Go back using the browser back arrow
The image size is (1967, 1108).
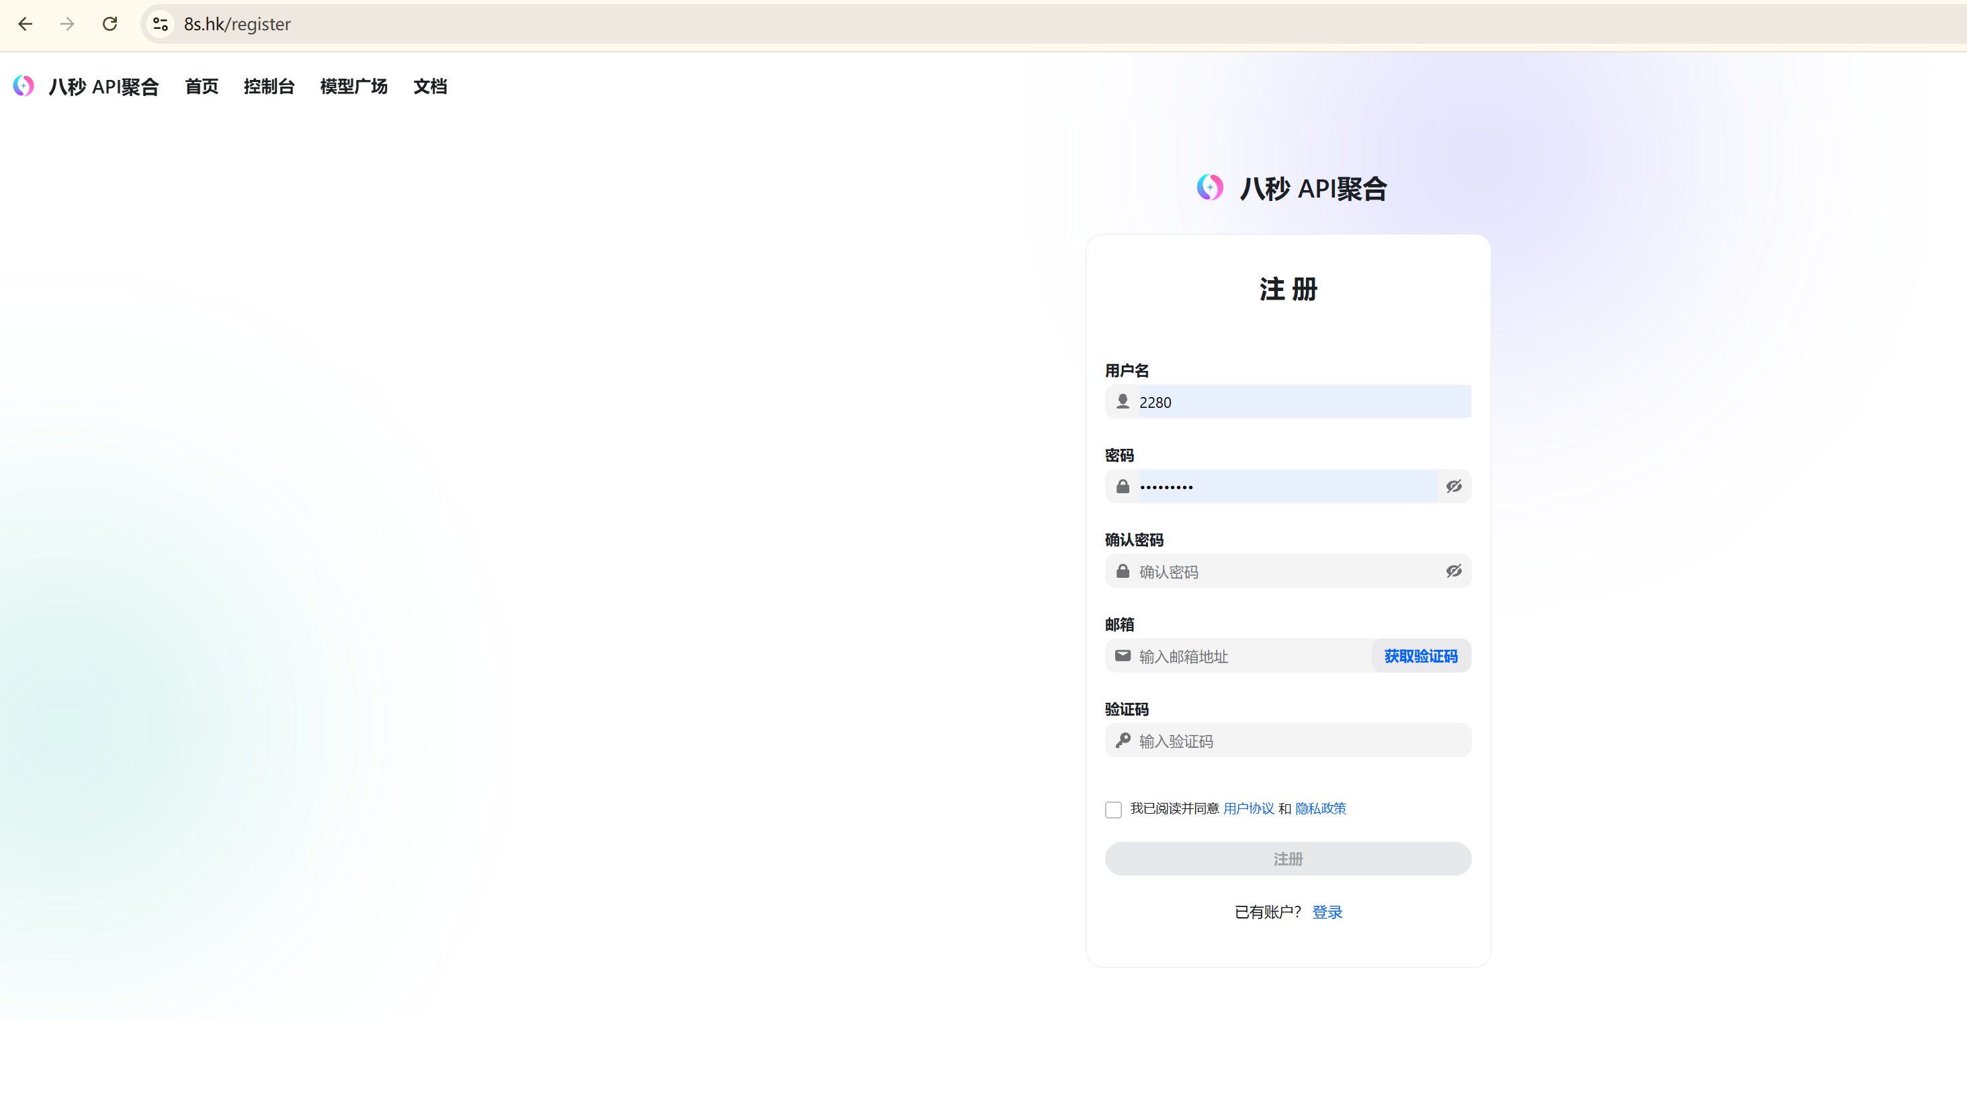(x=26, y=24)
